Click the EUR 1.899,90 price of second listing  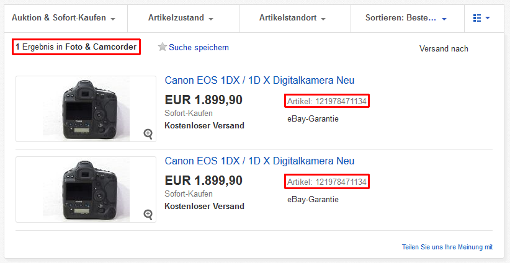[x=204, y=181]
